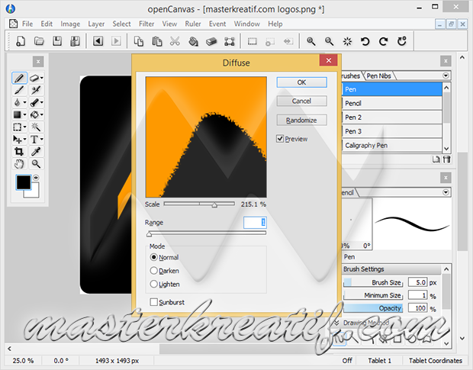Click the Save disk toolbar icon
The width and height of the screenshot is (473, 370).
57,41
